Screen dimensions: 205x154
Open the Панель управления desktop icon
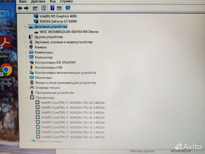click(6, 20)
